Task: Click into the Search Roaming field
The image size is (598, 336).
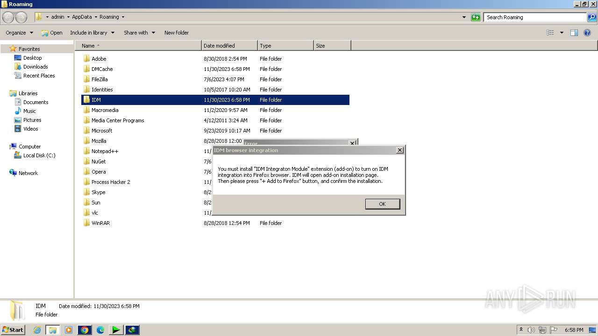Action: [x=535, y=17]
